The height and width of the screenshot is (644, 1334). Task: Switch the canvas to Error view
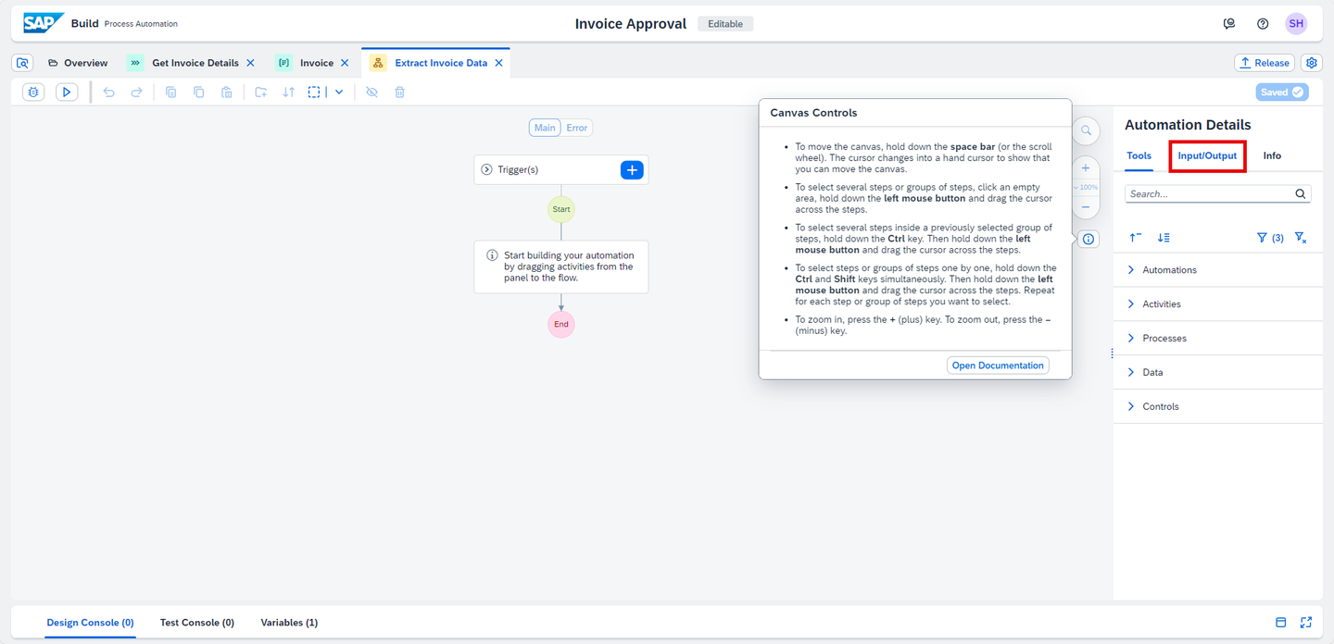coord(577,128)
